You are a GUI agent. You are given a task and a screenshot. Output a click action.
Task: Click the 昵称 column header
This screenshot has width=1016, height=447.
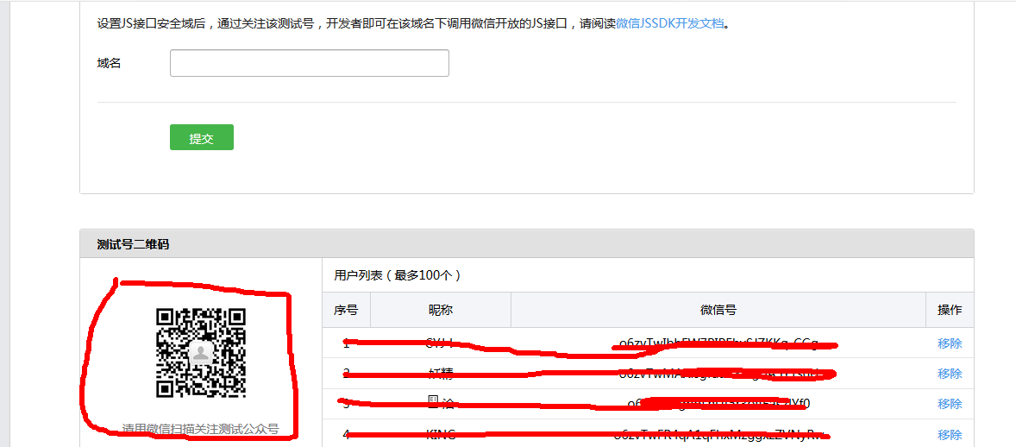[x=441, y=310]
